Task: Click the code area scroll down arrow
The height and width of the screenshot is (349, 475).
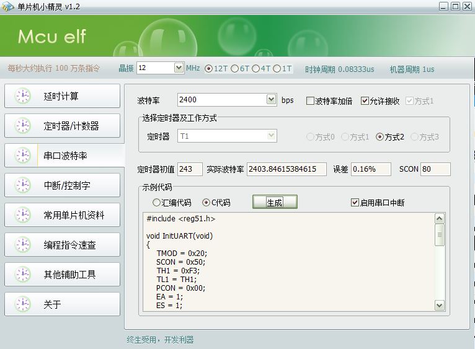Action: pos(439,305)
